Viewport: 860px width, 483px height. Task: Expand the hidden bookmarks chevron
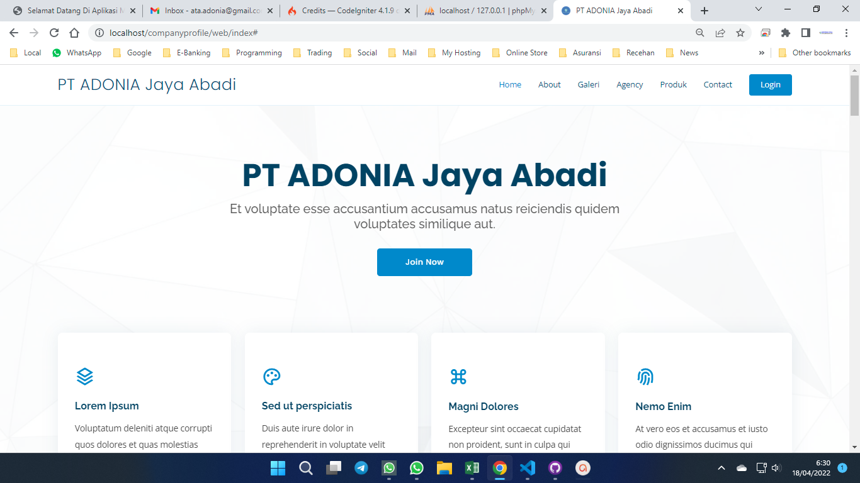click(762, 53)
